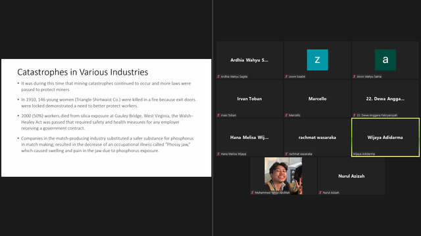Click small 'Hana Melisa Wijaya' name label
421x236 pixels.
coord(234,154)
